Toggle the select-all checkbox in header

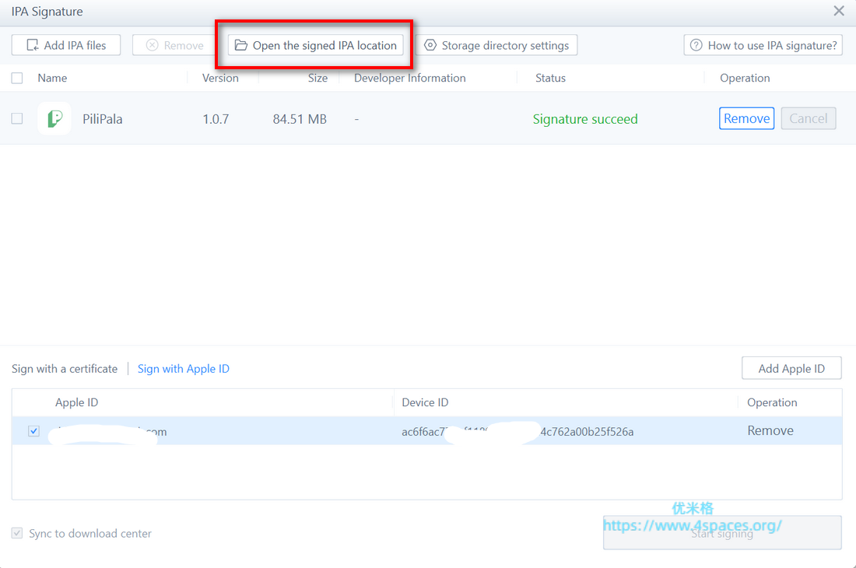[x=17, y=78]
